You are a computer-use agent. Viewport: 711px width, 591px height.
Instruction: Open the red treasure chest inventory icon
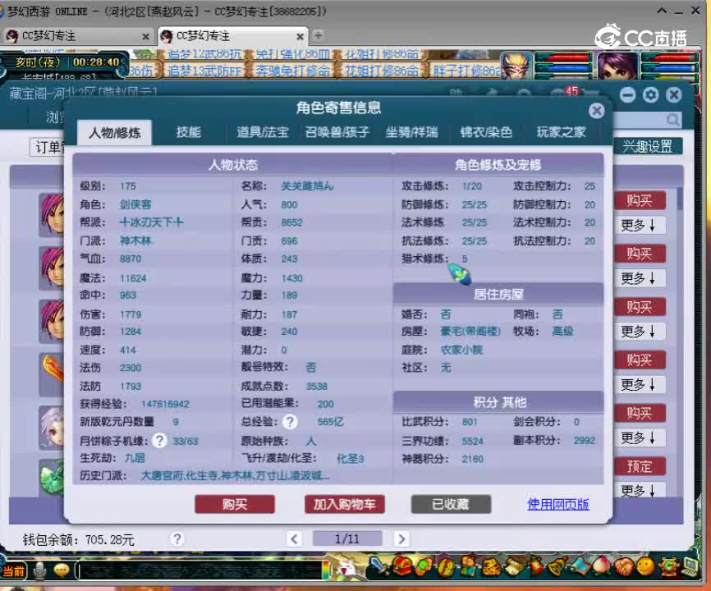[401, 566]
